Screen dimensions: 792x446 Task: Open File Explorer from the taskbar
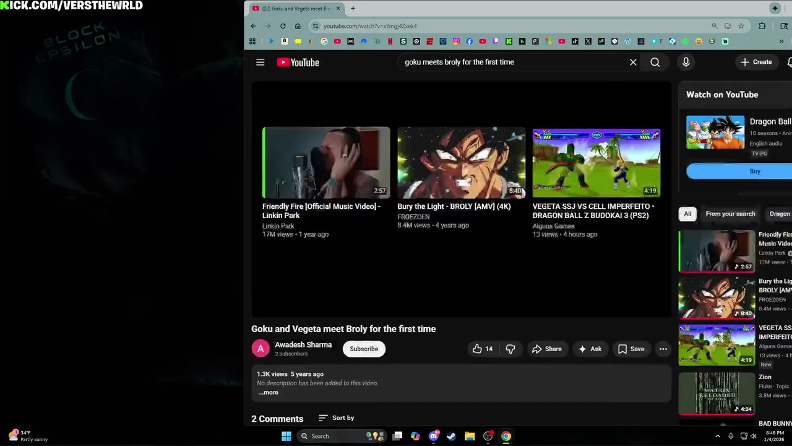pyautogui.click(x=470, y=436)
